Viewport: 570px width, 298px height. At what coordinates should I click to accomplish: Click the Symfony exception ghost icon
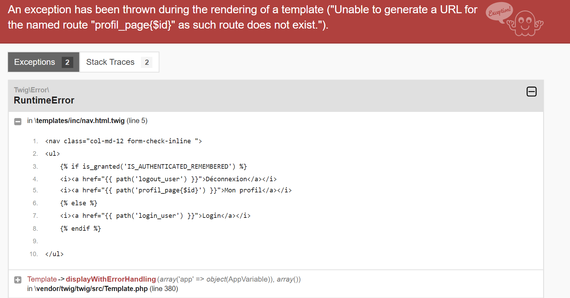tap(515, 19)
